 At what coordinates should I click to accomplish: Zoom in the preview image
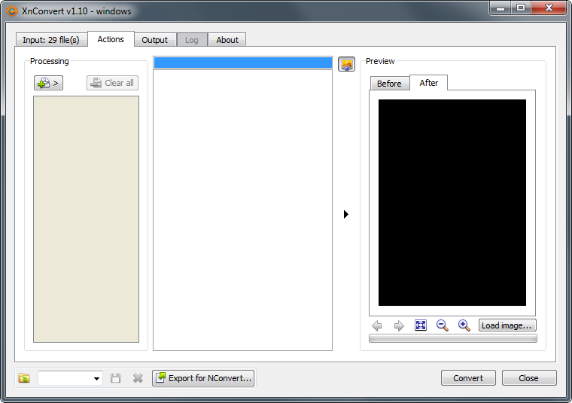pyautogui.click(x=464, y=325)
